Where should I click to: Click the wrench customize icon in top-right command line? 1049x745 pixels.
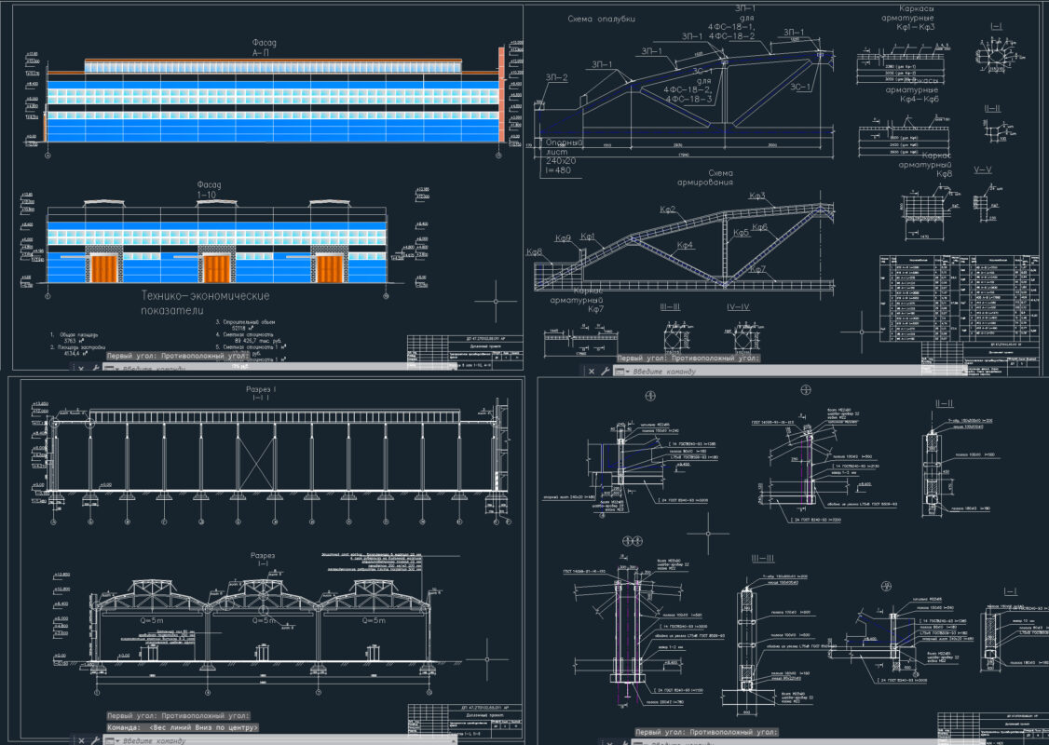pyautogui.click(x=605, y=371)
